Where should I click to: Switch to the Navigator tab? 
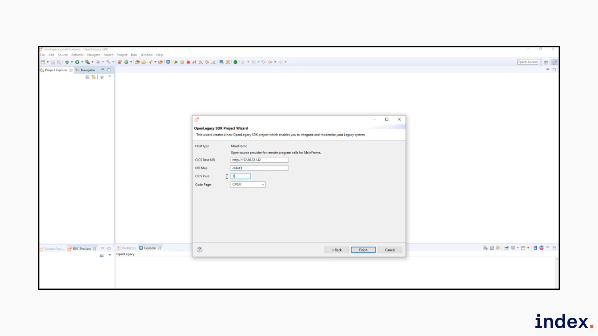[x=87, y=70]
